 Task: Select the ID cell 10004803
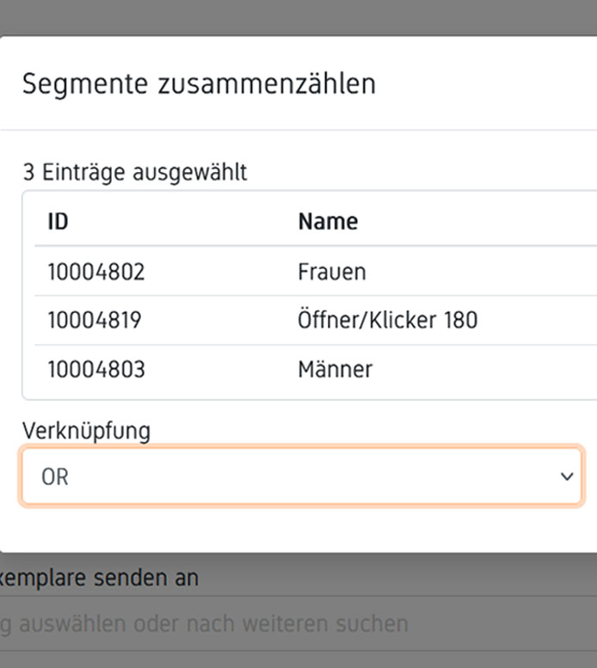pyautogui.click(x=95, y=370)
